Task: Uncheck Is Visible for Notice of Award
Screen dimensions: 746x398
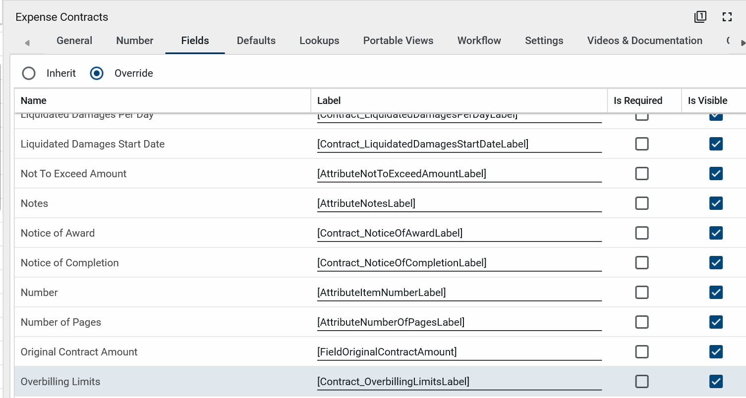Action: pos(716,233)
